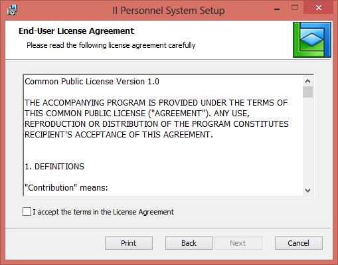Go Back to the previous setup page
338x265 pixels.
coord(189,243)
